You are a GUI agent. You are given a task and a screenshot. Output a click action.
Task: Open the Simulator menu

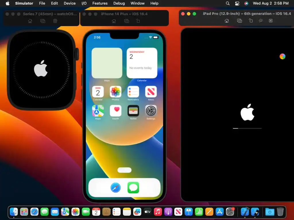(24, 3)
